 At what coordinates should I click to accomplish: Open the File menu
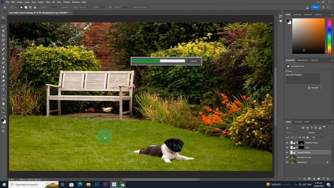tap(7, 2)
